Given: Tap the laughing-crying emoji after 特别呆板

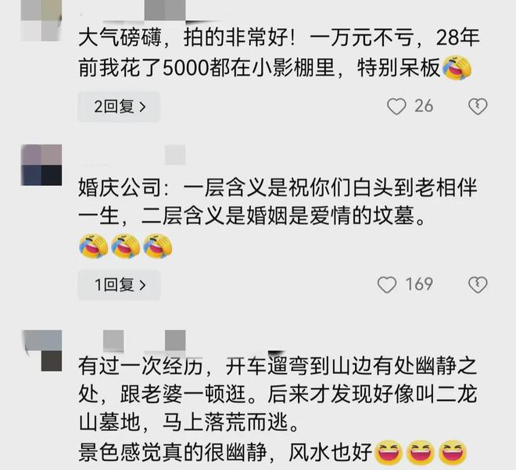Looking at the screenshot, I should 457,68.
